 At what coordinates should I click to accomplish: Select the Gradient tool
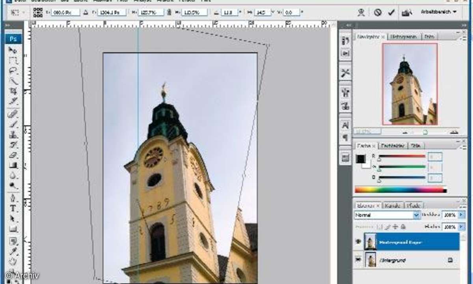pyautogui.click(x=13, y=165)
